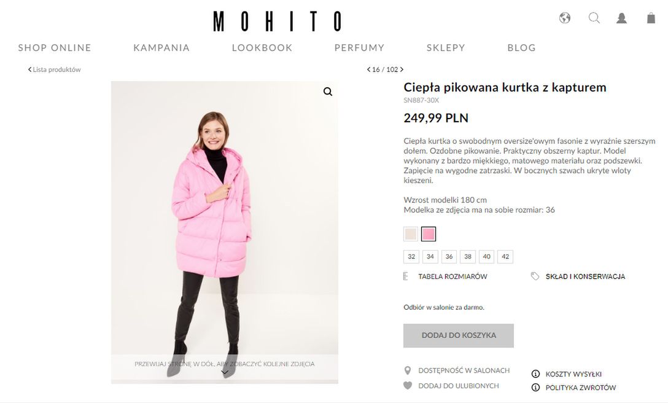
Task: Click down chevron to see more photos
Action: click(x=225, y=372)
